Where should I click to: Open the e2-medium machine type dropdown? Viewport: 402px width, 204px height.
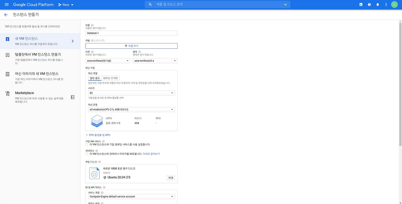click(131, 110)
